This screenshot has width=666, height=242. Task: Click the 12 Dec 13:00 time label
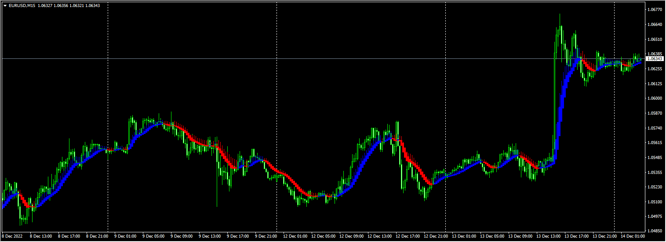tap(380, 236)
